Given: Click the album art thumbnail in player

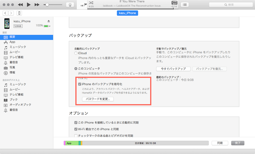Looking at the screenshot, I should point(82,5).
